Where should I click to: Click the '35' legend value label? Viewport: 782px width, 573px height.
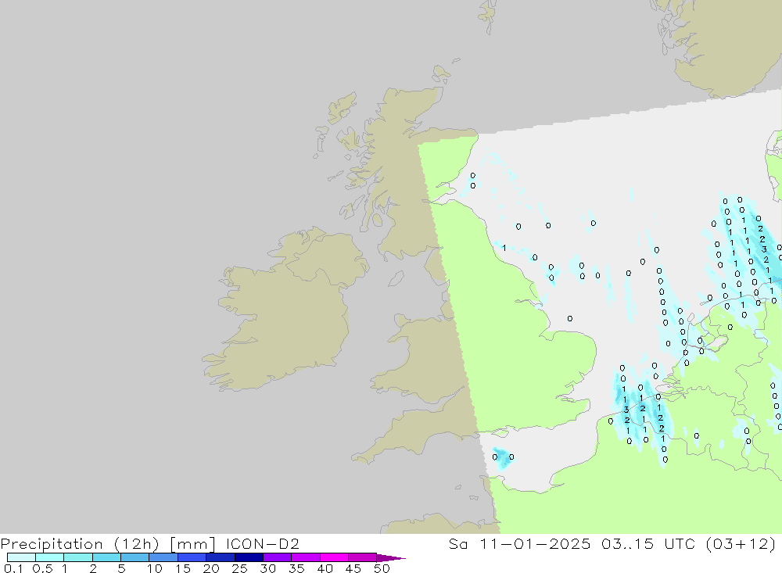(296, 568)
